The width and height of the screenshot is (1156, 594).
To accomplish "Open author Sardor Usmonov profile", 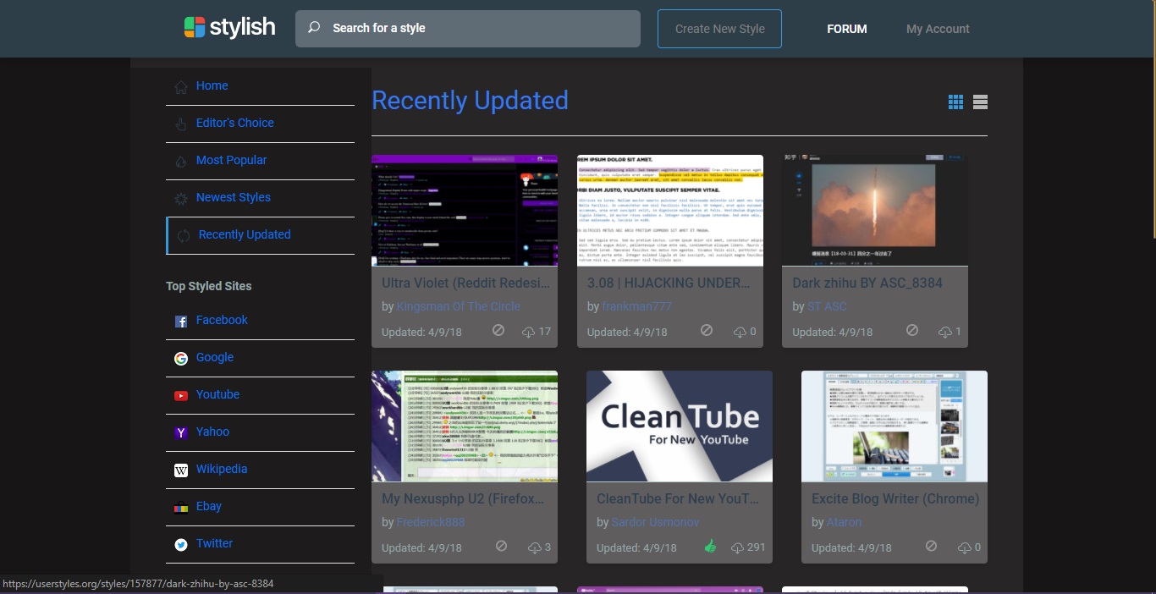I will (x=655, y=522).
